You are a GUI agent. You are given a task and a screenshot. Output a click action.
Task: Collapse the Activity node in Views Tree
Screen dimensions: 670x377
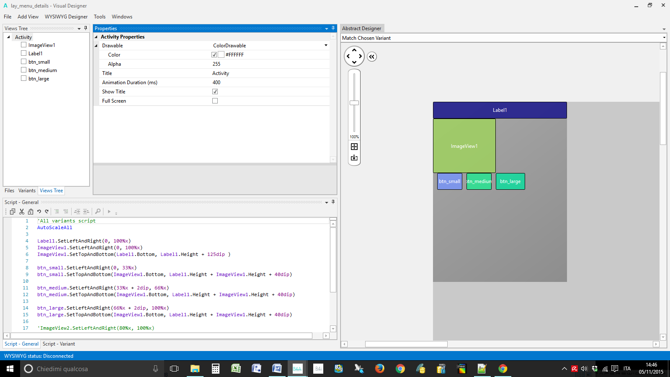[x=9, y=37]
